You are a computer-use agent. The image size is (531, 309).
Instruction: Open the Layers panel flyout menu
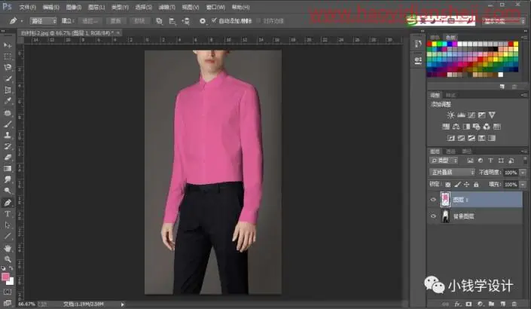[x=525, y=151]
